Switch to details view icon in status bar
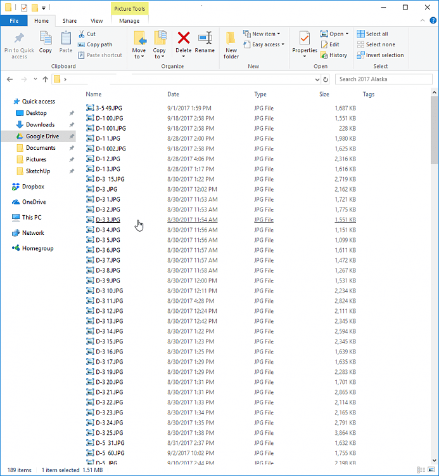 [x=421, y=470]
